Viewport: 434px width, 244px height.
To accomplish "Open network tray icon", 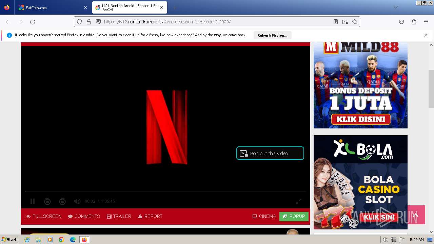I will click(x=394, y=240).
